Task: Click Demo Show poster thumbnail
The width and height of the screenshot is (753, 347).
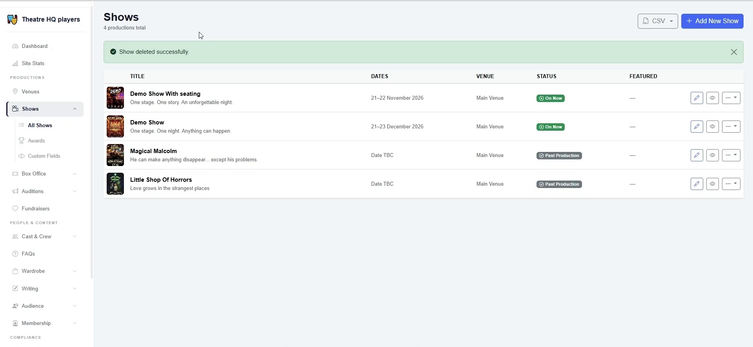Action: [115, 126]
